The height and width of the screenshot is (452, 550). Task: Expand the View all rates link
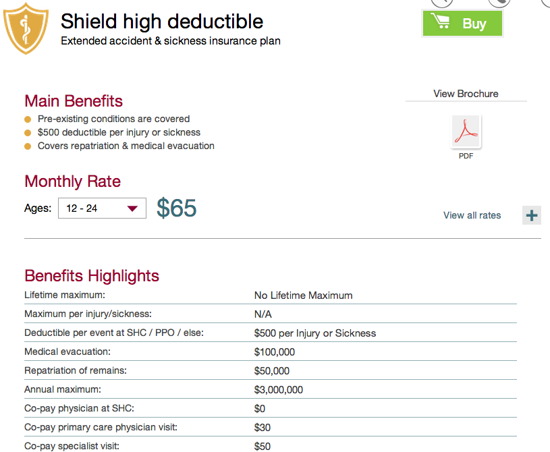click(x=472, y=215)
